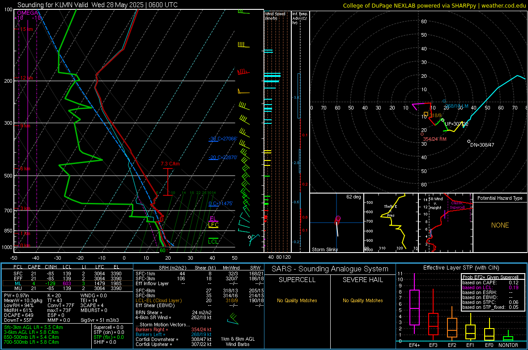The height and width of the screenshot is (350, 528).
Task: Click the weather.cod.edu NEXLAB credit link
Action: [434, 5]
